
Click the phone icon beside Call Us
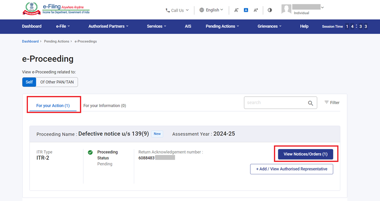(x=167, y=11)
